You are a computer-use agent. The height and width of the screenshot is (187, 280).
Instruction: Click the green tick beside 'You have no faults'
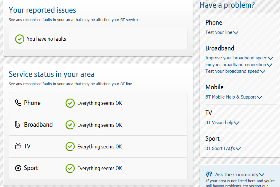(x=20, y=39)
